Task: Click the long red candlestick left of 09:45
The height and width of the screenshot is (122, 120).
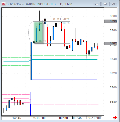Action: tap(64, 38)
